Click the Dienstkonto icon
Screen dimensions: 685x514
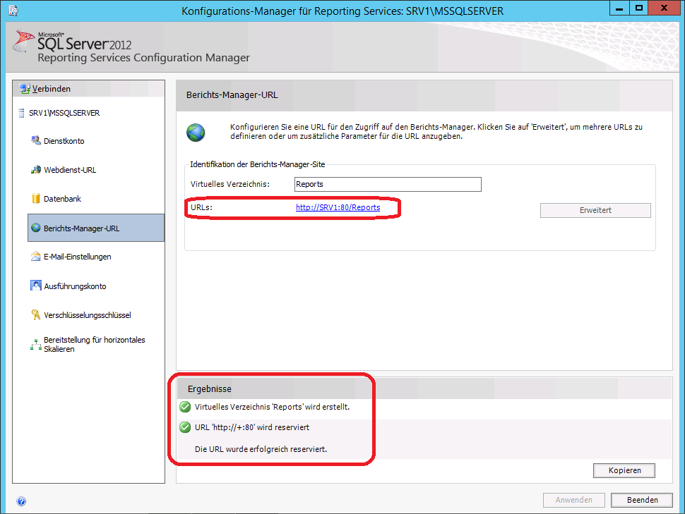coord(36,140)
